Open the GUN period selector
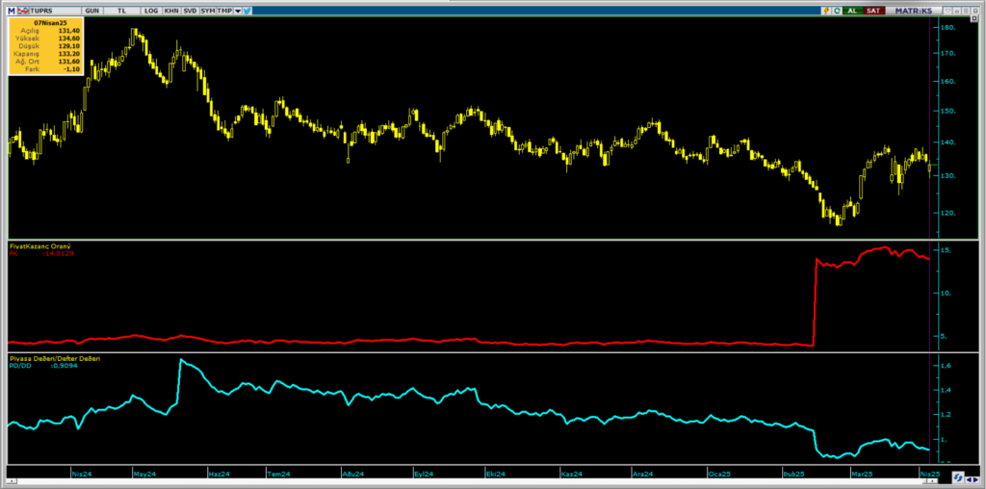 click(x=91, y=10)
